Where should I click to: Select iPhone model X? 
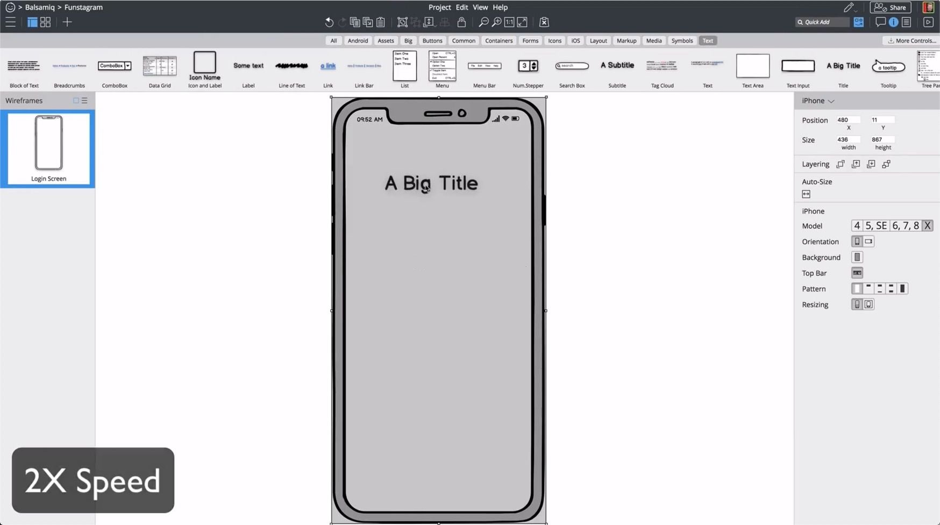coord(927,226)
